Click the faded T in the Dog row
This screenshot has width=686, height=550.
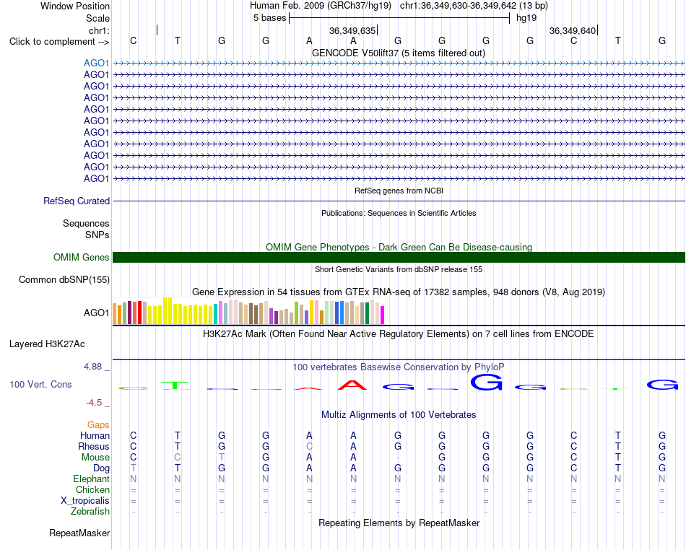134,468
